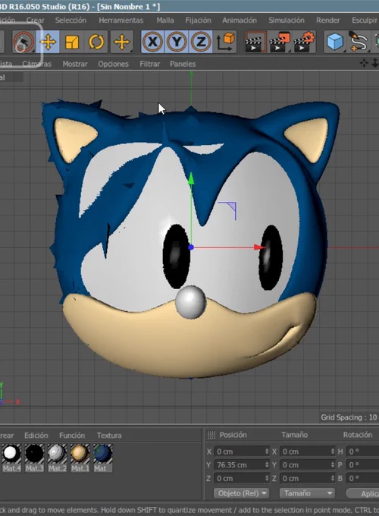
Task: Open the Render menu
Action: coord(327,20)
